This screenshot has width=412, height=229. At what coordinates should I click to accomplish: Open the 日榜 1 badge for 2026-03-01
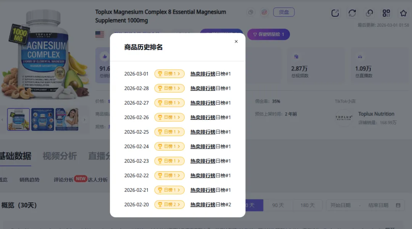[169, 74]
